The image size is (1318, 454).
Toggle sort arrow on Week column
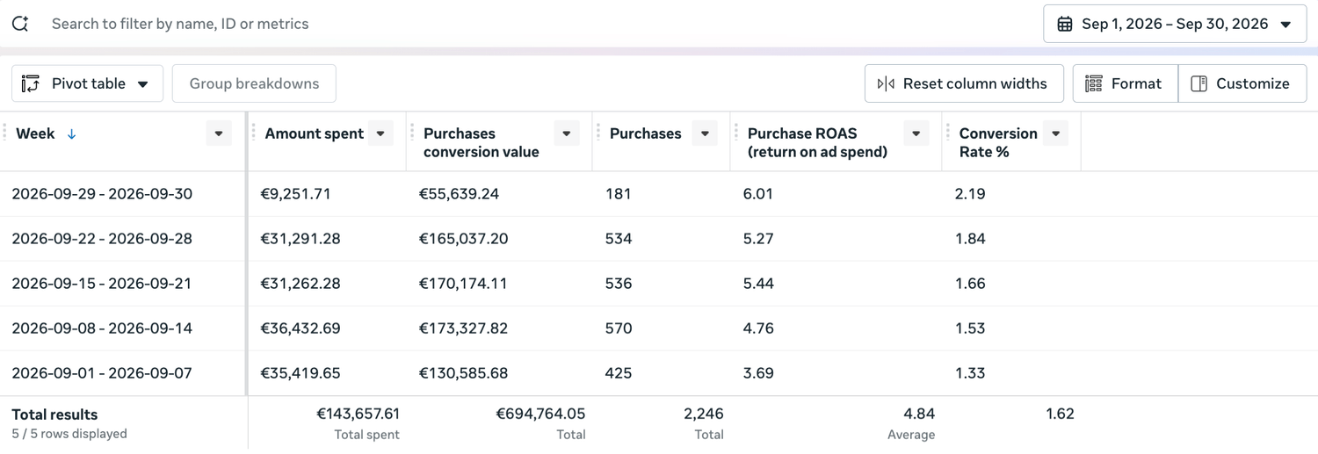pos(72,133)
